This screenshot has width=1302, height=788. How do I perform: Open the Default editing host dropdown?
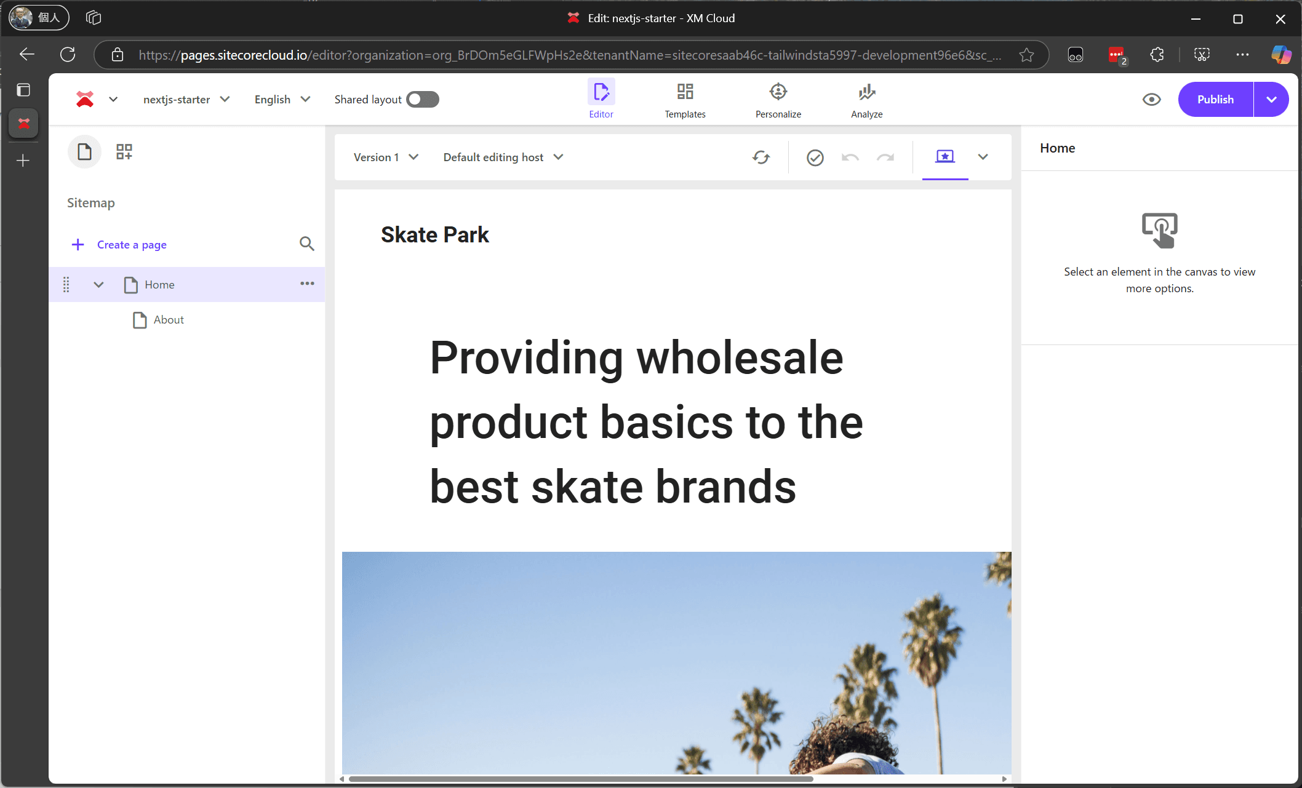point(503,157)
